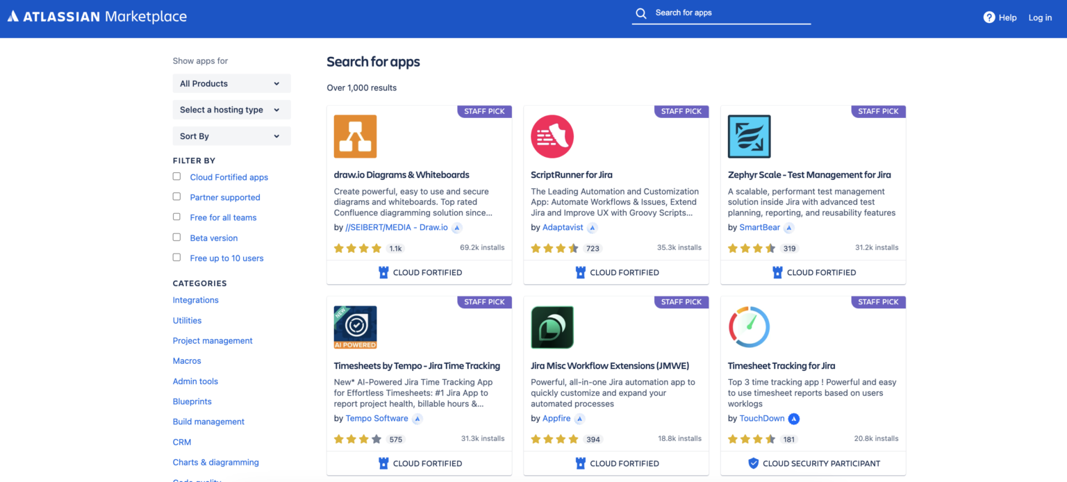Click the star rating on Timesheet Tracking card

[x=752, y=439]
